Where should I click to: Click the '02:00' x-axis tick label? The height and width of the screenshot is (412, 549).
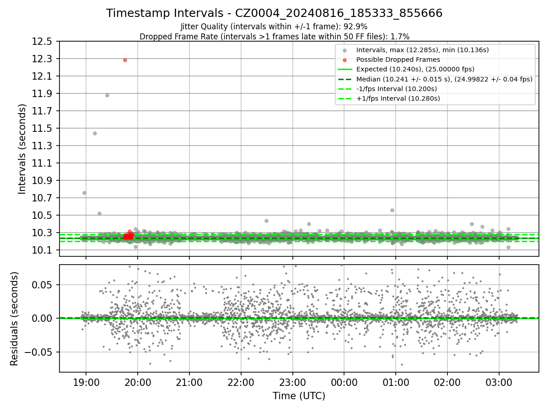click(447, 382)
